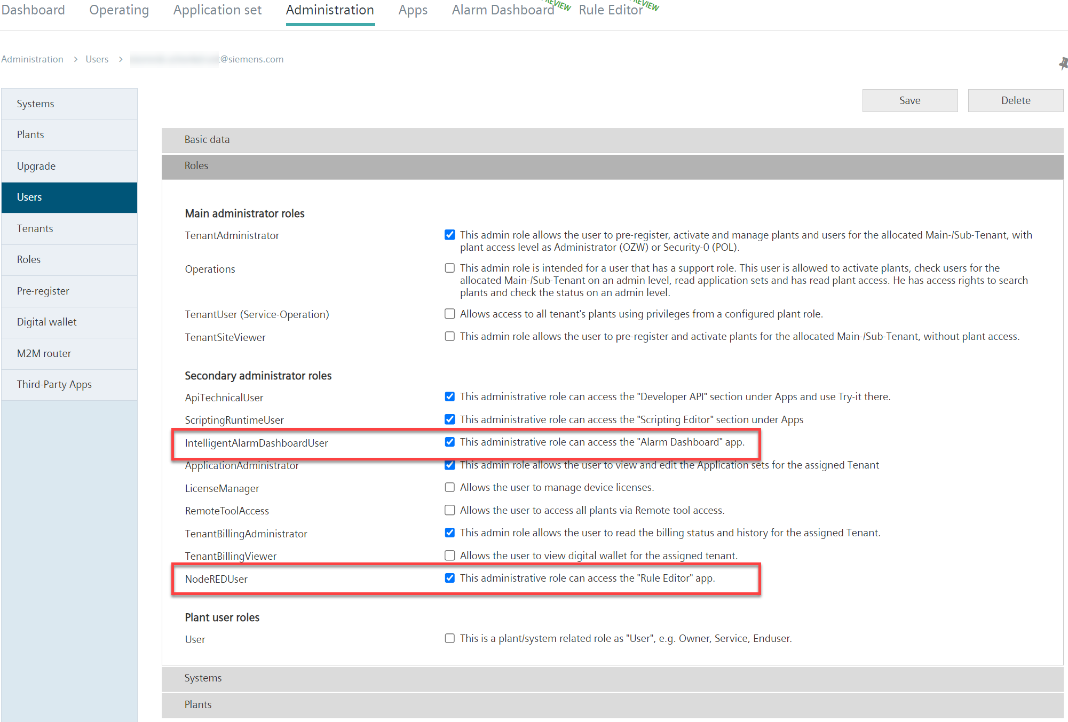
Task: Toggle the TenantAdministrator role checkbox
Action: [x=450, y=235]
